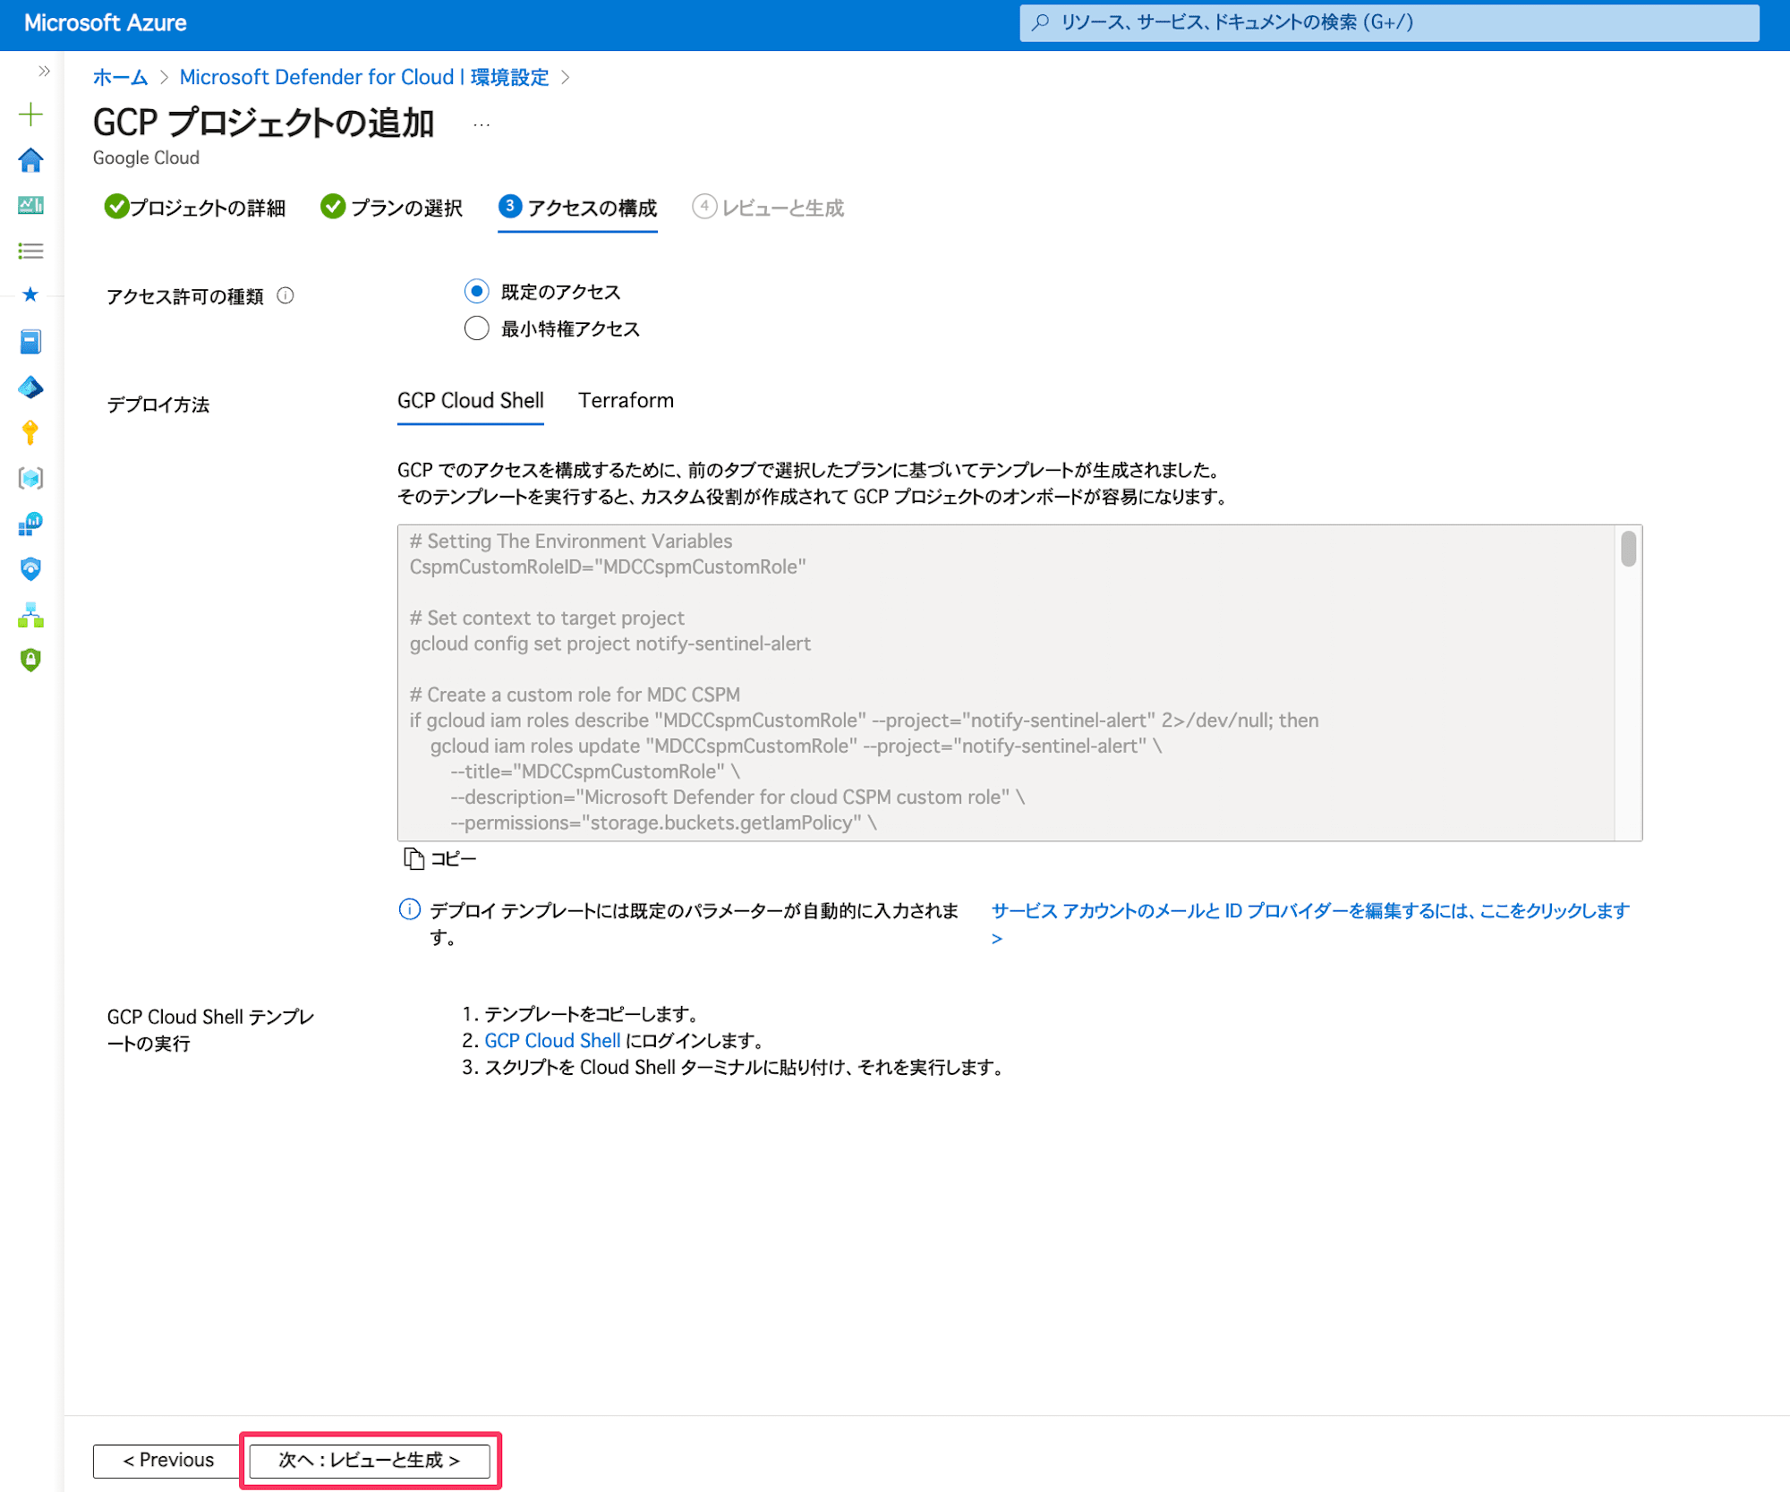Click the script box scrollbar thumb
1790x1492 pixels.
(x=1628, y=549)
